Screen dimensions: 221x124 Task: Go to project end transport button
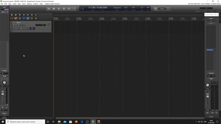tap(69, 9)
